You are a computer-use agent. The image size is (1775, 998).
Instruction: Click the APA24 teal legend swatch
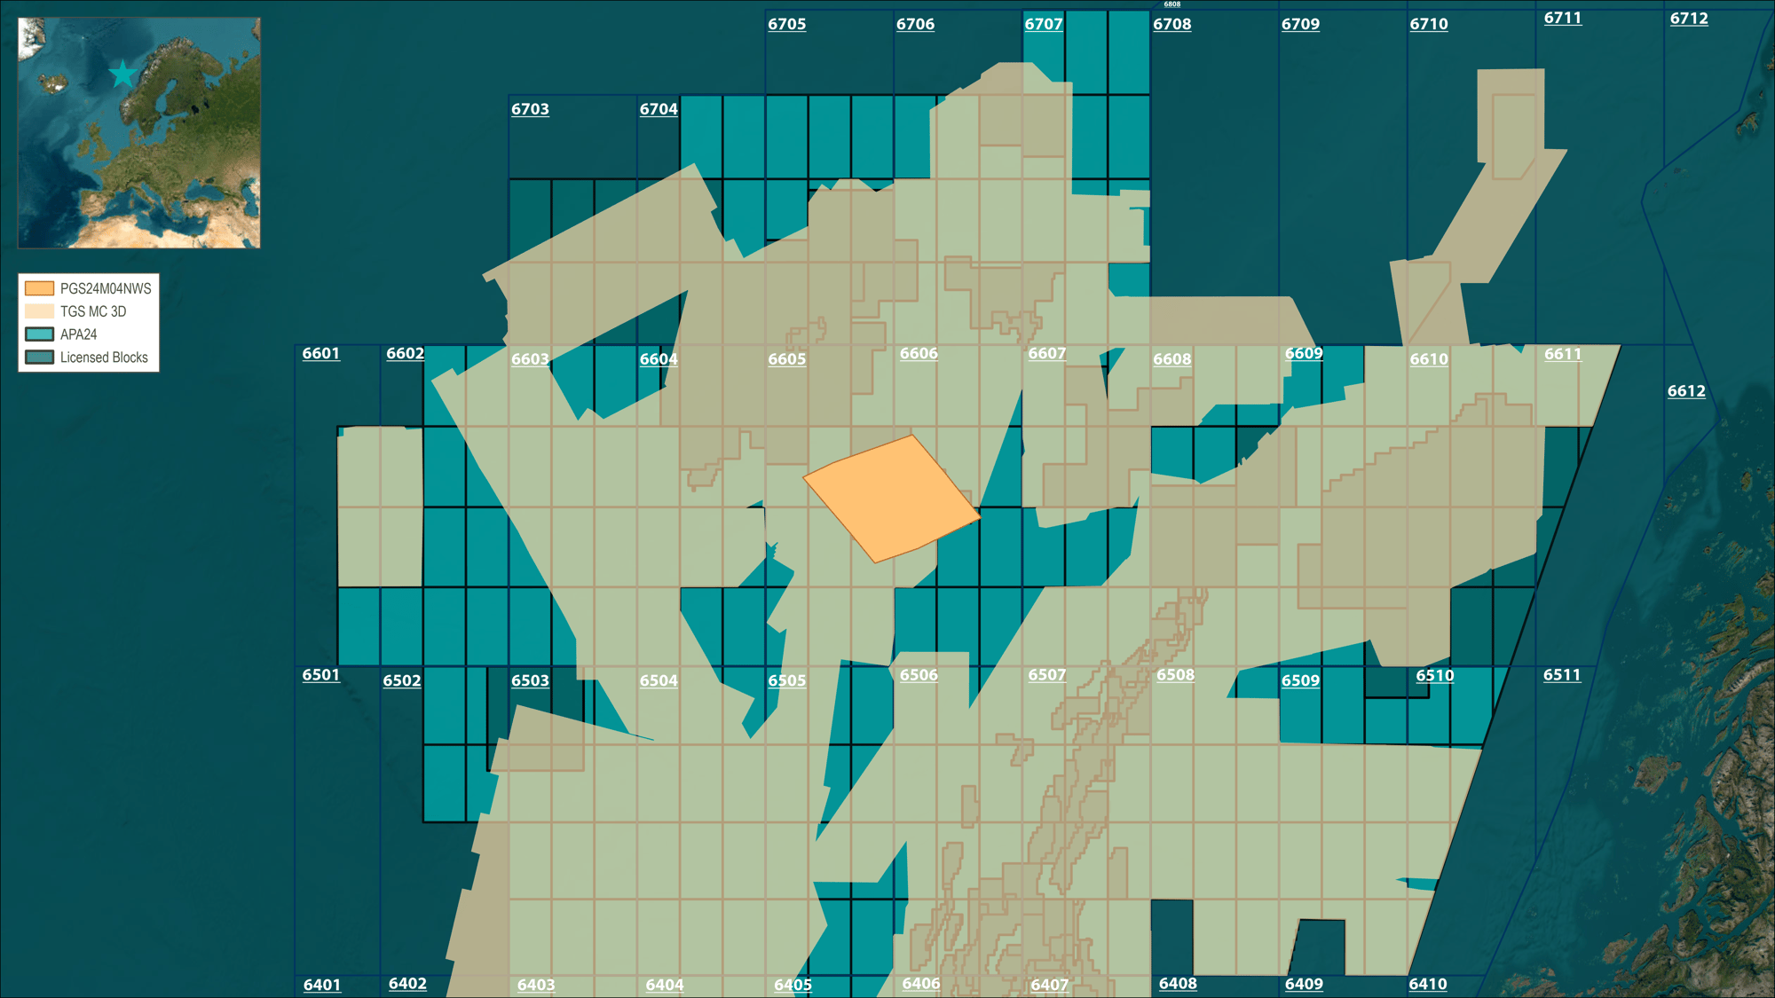pyautogui.click(x=39, y=334)
